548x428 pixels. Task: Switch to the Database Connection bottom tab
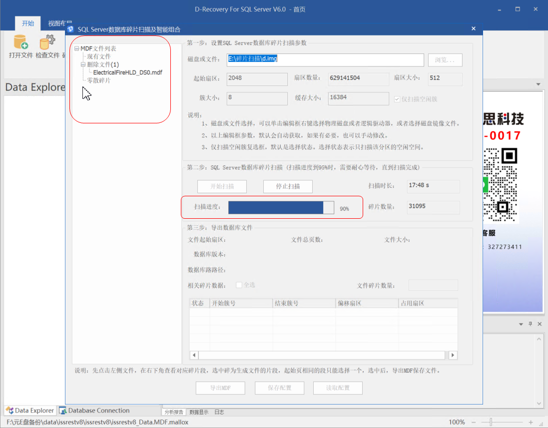tap(94, 410)
